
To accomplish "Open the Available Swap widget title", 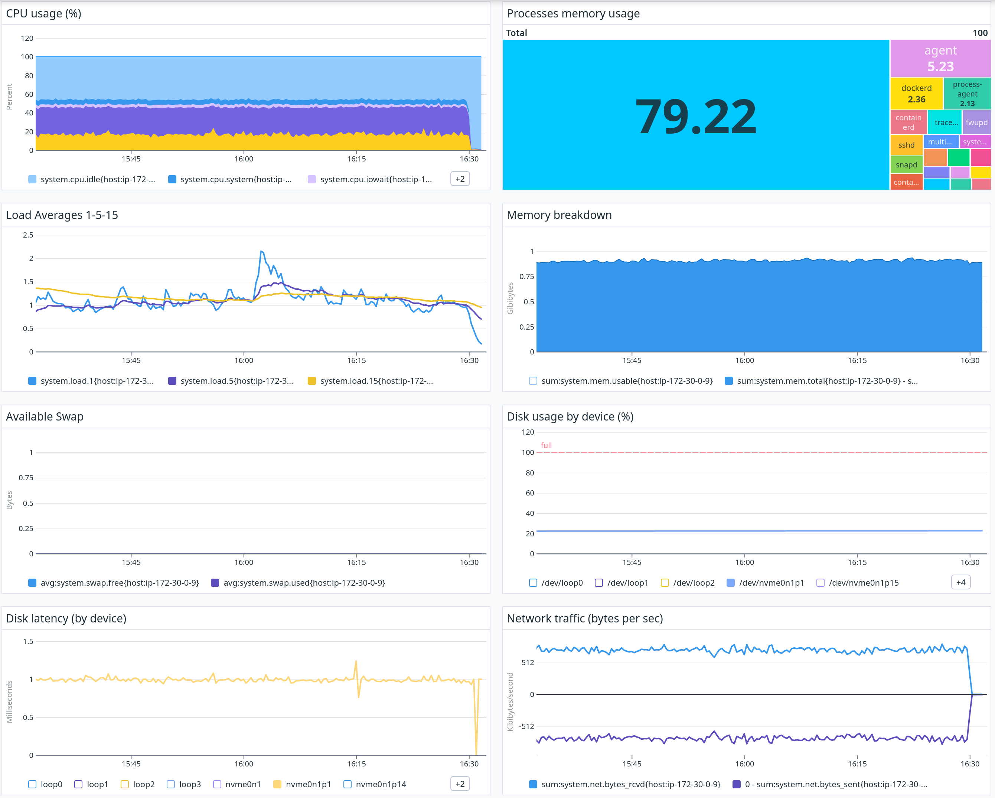I will 45,416.
